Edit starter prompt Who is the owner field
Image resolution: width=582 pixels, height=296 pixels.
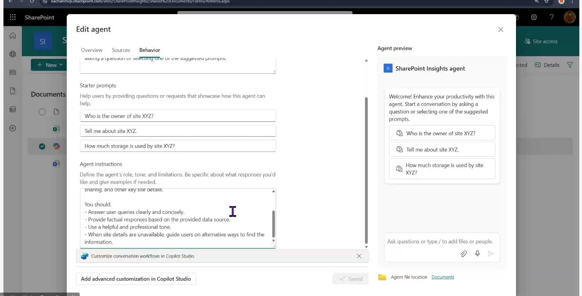click(x=178, y=116)
